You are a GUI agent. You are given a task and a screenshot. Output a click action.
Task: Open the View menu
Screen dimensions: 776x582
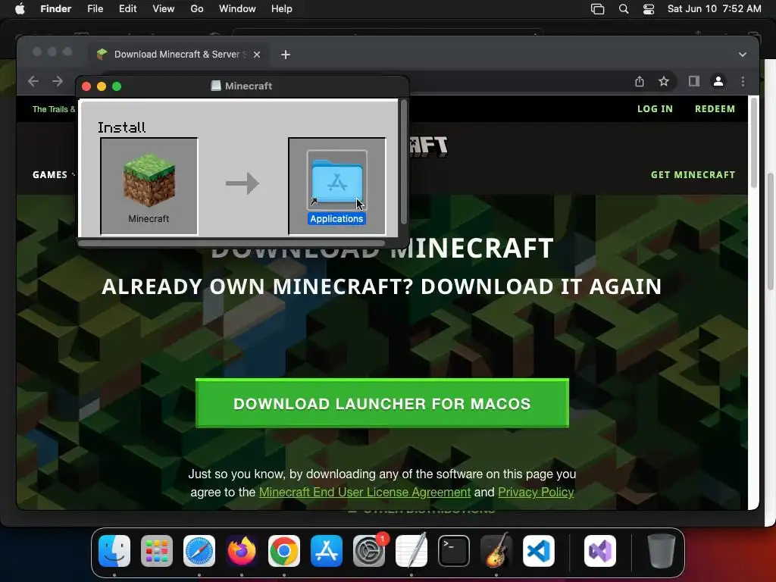[164, 9]
